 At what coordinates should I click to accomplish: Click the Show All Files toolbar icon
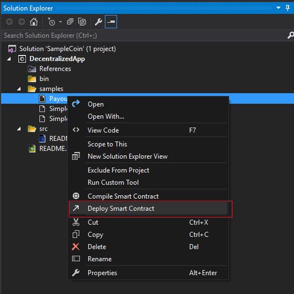[82, 22]
